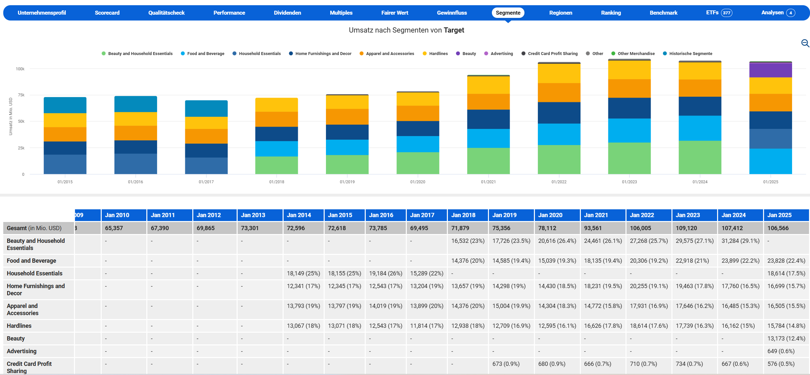Screen dimensions: 810x375
Task: Toggle Beauty and Household Essentials legend series
Action: click(x=140, y=54)
